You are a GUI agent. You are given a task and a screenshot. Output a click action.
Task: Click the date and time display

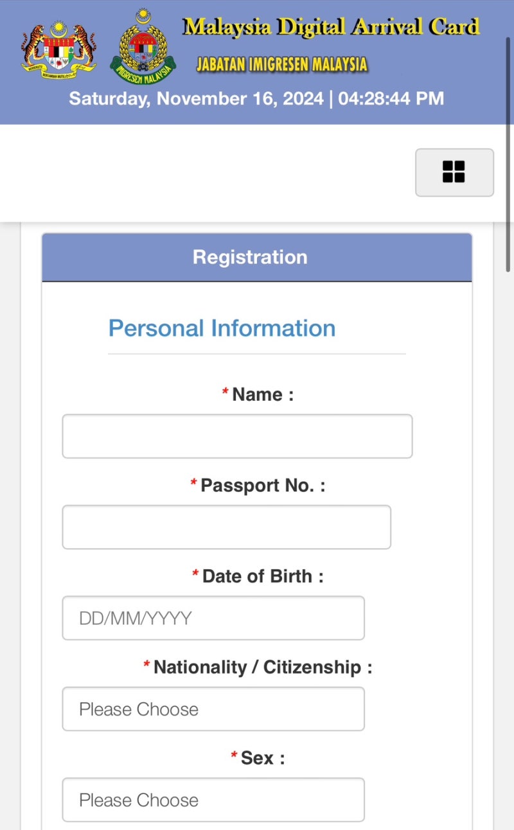pyautogui.click(x=256, y=98)
